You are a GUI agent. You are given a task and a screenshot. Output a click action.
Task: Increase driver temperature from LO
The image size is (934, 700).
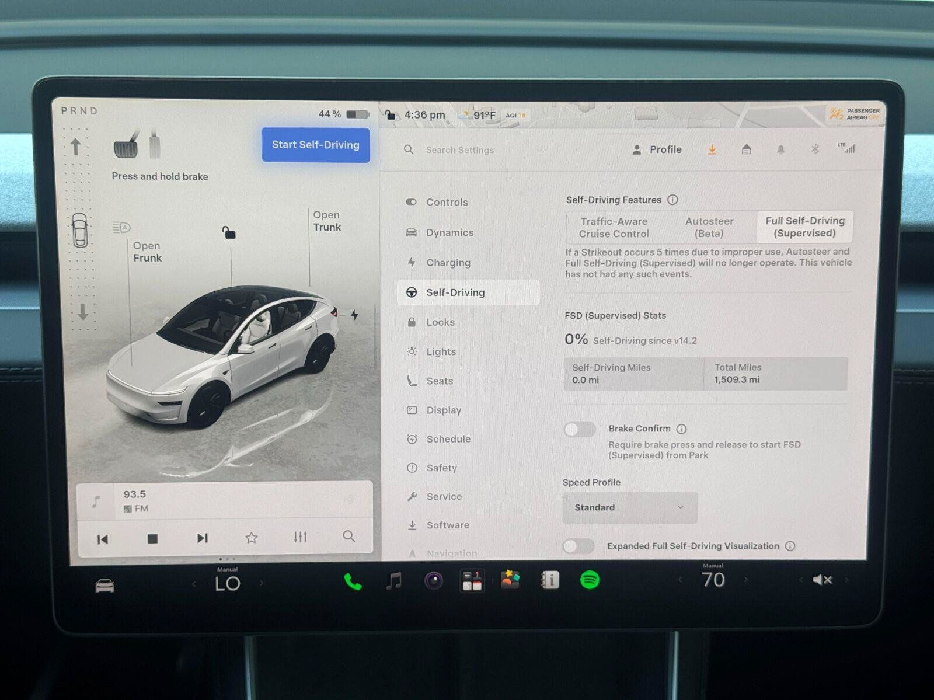(x=261, y=583)
